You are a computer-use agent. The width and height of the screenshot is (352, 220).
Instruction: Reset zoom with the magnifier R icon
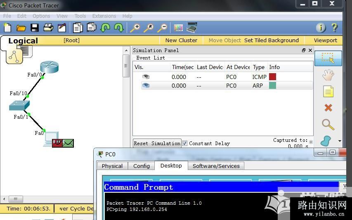[149, 28]
